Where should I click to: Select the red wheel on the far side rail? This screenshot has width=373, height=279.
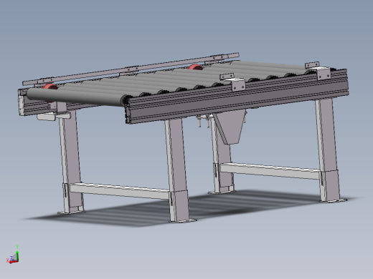coord(195,67)
